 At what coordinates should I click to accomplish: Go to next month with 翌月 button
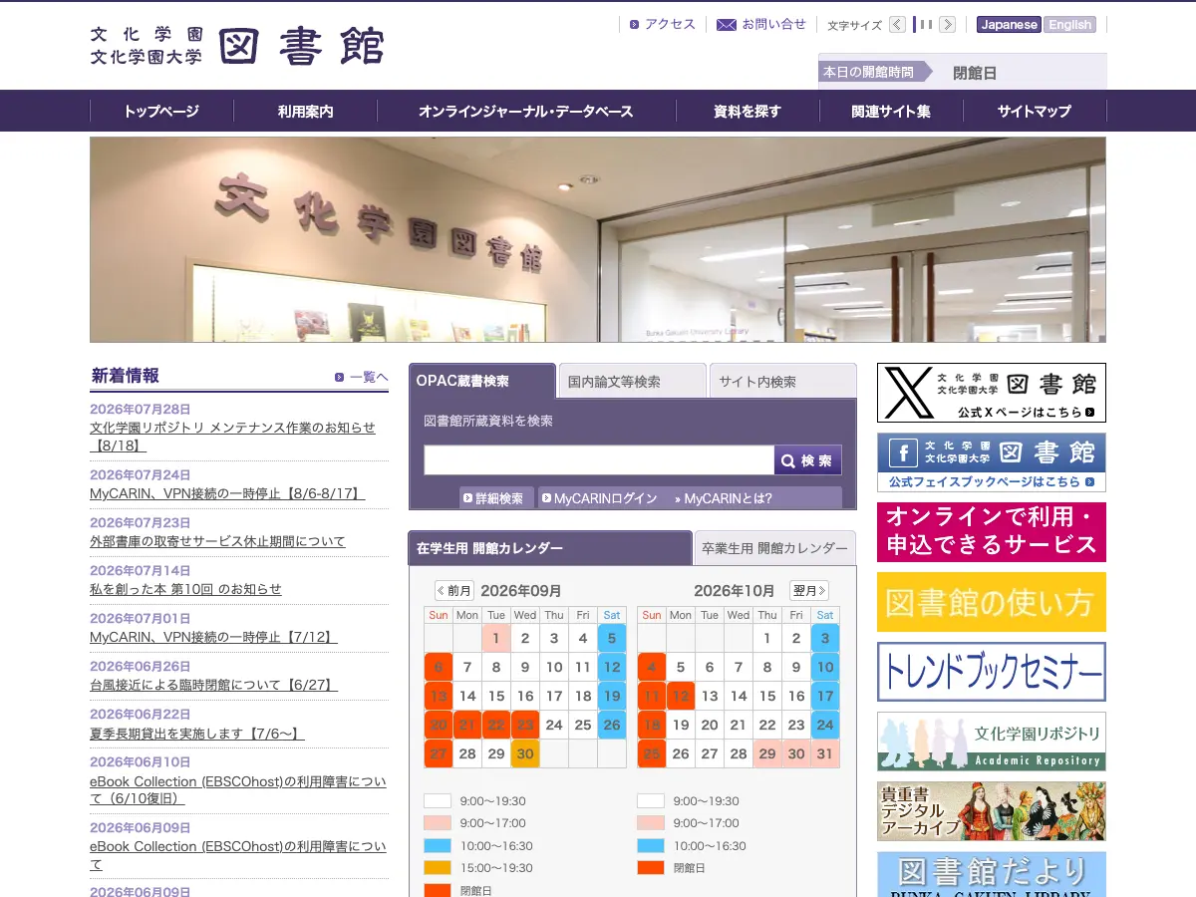(808, 591)
